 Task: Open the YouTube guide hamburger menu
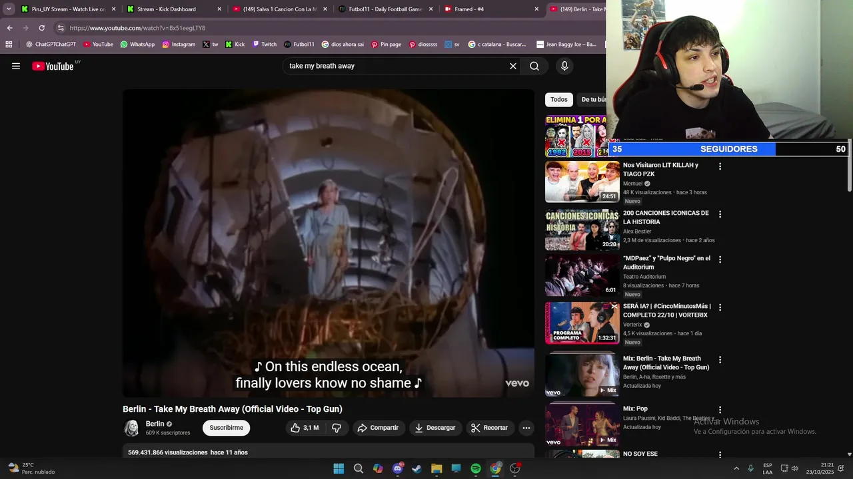tap(16, 66)
